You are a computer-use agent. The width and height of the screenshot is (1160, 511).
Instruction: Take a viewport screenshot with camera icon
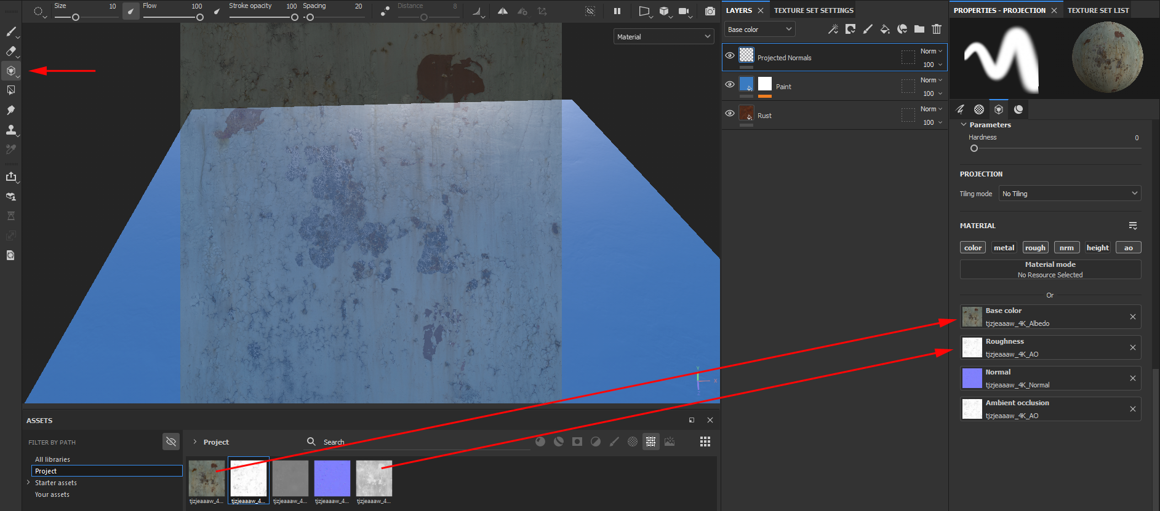(710, 11)
